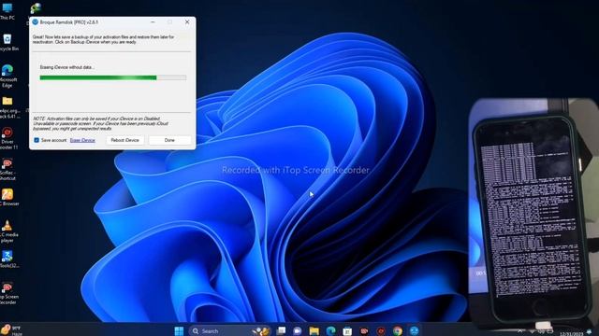The width and height of the screenshot is (599, 336).
Task: Click the 'Erasing iDevice without data...' status text
Action: [67, 67]
